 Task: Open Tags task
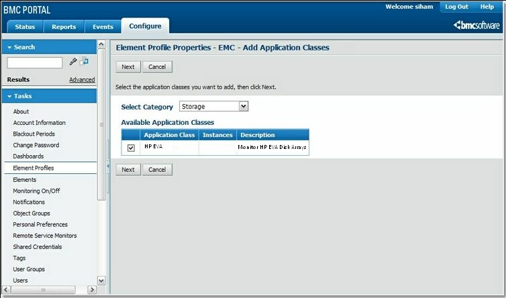click(19, 258)
